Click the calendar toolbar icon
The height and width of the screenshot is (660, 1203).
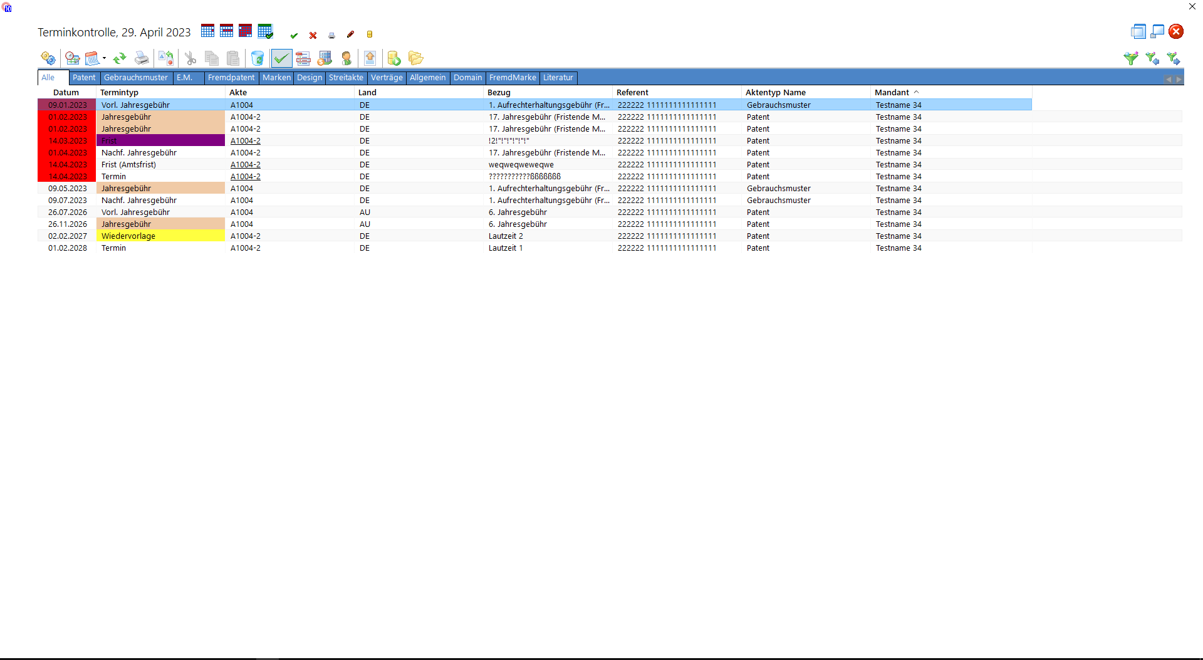93,58
